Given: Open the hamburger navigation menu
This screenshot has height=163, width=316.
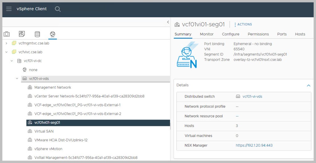Looking at the screenshot, I should point(9,9).
